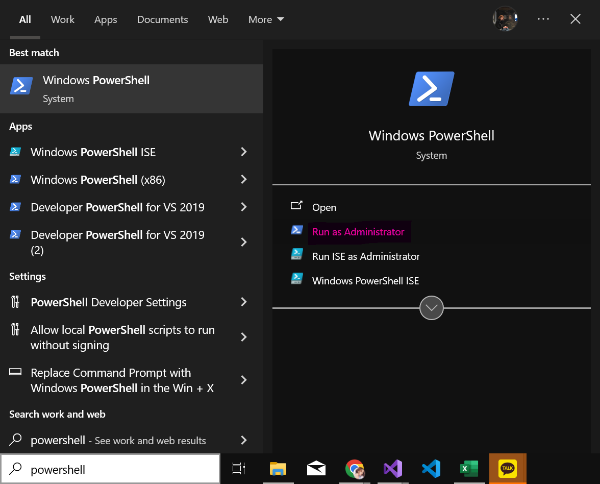This screenshot has height=484, width=600.
Task: Select the Windows PowerShell best match result
Action: click(132, 89)
